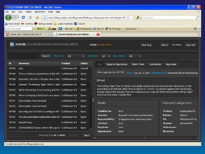Open the Mail dropdown arrow in AIM toolbar
Screen dimensions: 205x154
point(75,29)
